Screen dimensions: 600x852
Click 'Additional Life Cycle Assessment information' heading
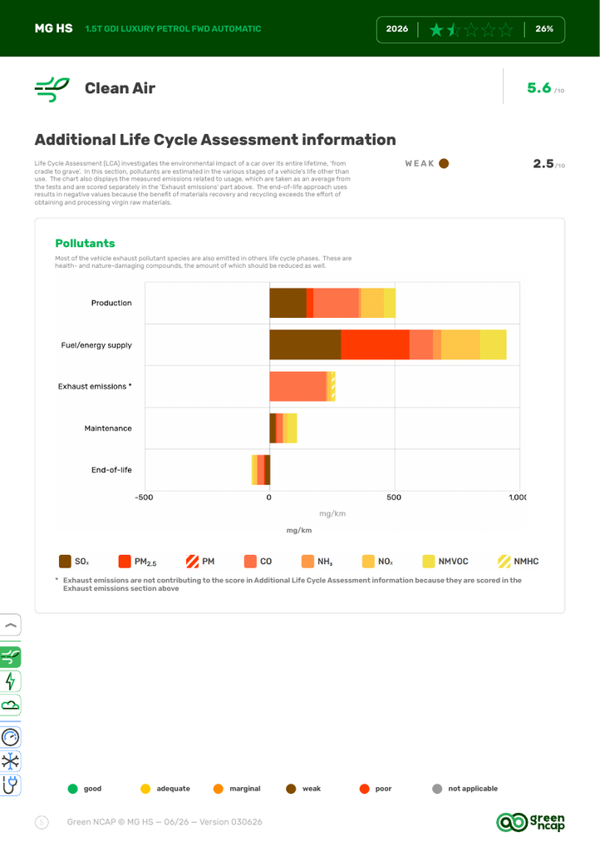tap(215, 140)
